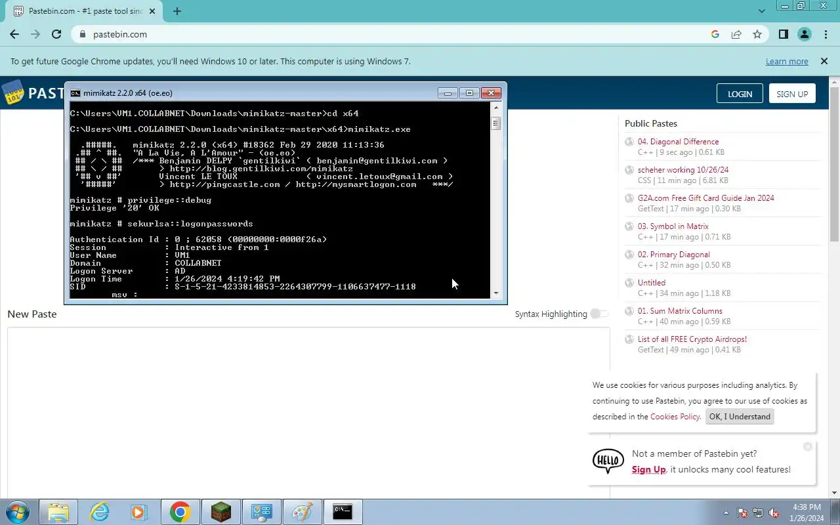
Task: Click 'OK, I Understand' cookie button
Action: coord(740,417)
